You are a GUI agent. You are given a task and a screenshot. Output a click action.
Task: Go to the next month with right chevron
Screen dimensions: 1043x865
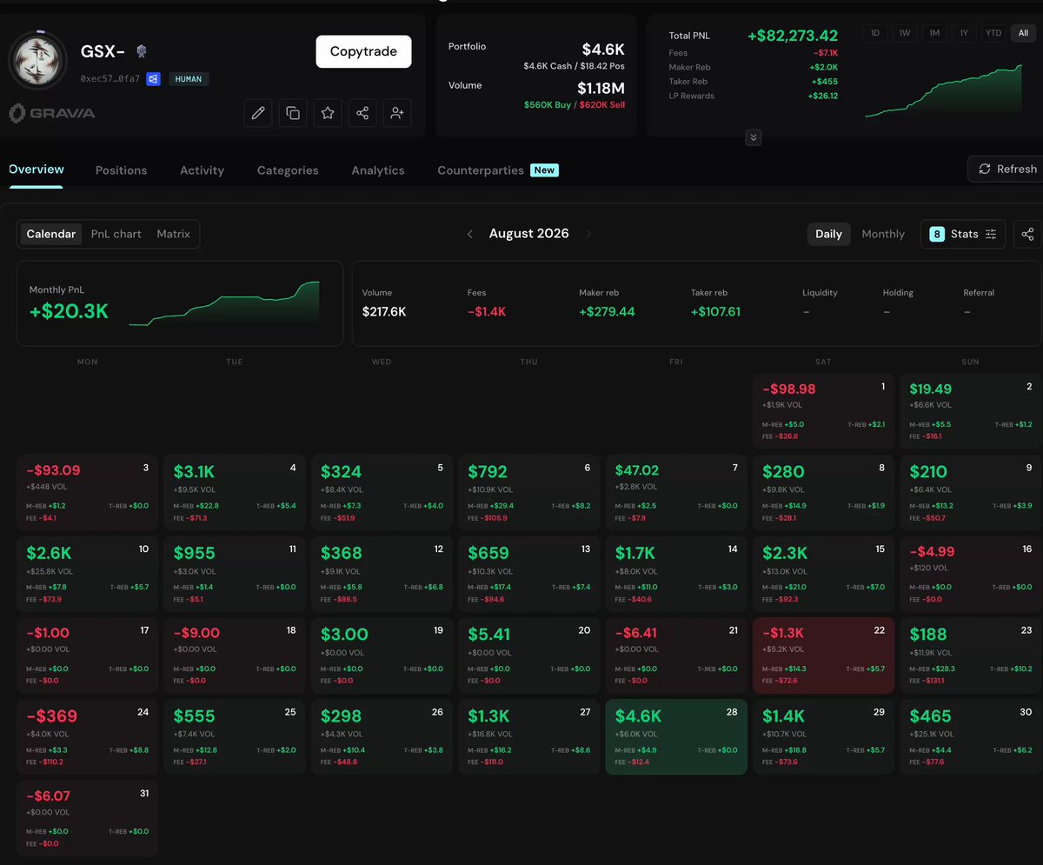(588, 234)
